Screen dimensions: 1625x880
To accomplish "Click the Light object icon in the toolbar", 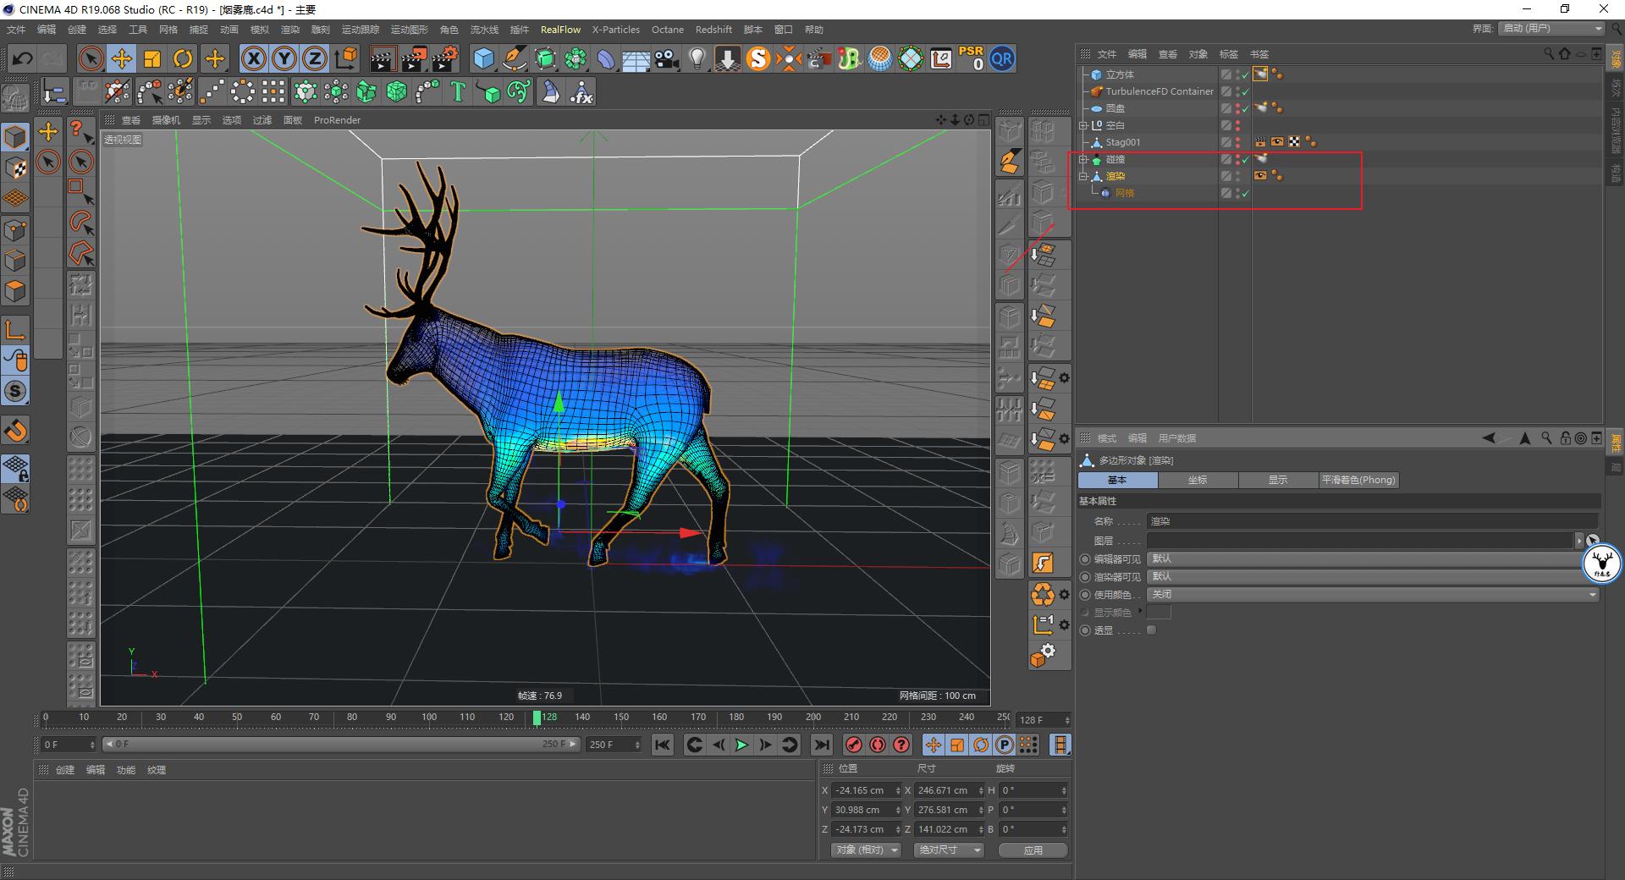I will click(x=696, y=58).
